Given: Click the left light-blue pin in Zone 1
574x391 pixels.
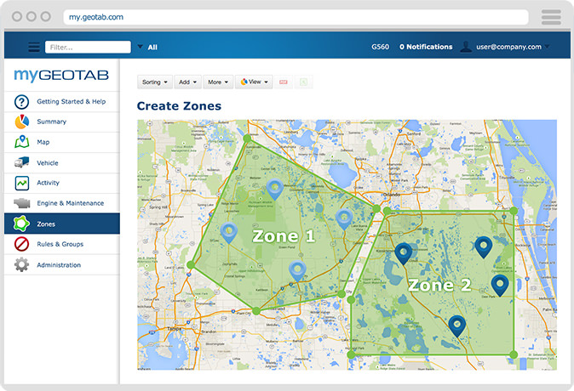Looking at the screenshot, I should 229,232.
